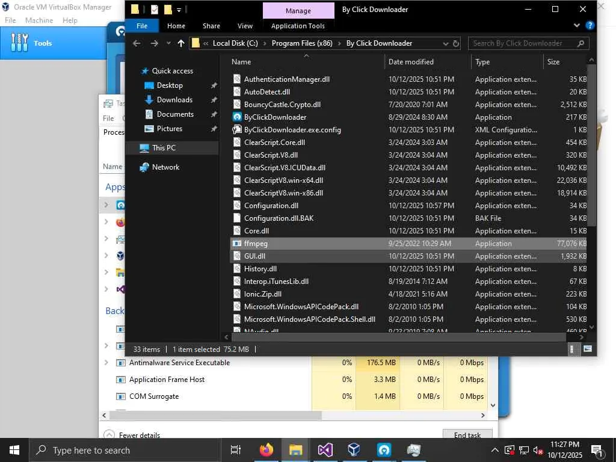Select Configuration.dll.BAK file icon
616x462 pixels.
point(237,218)
